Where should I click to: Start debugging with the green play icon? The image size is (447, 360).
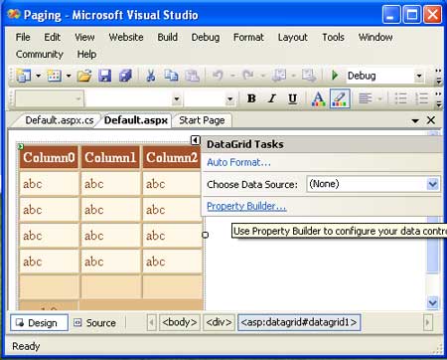click(x=335, y=76)
